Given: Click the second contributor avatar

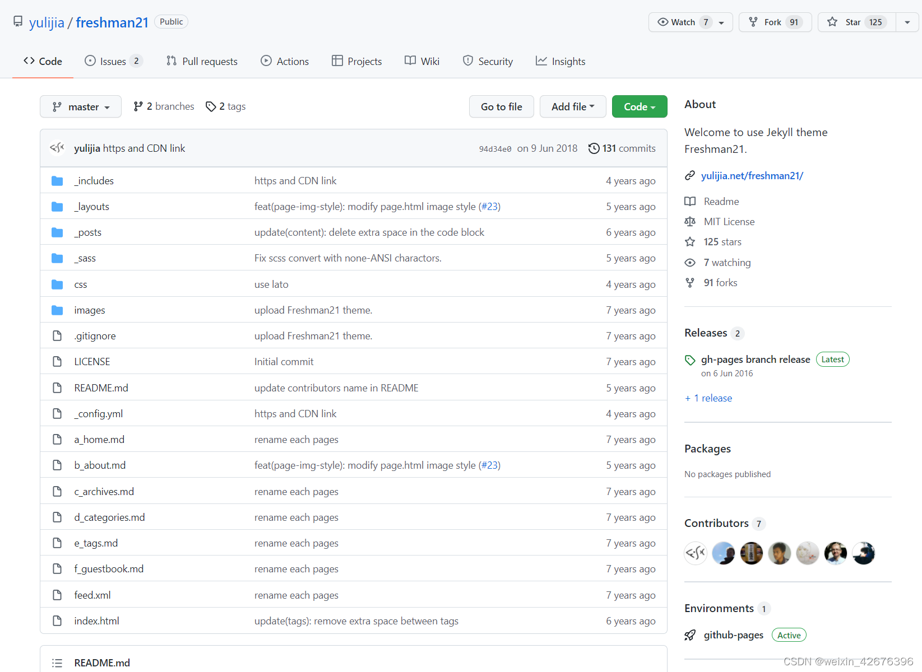Looking at the screenshot, I should pyautogui.click(x=724, y=553).
